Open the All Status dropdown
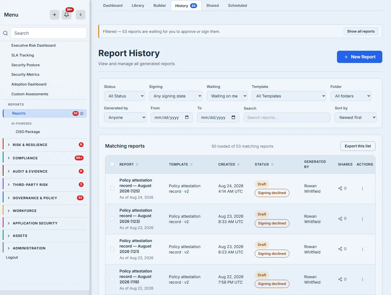 click(124, 96)
